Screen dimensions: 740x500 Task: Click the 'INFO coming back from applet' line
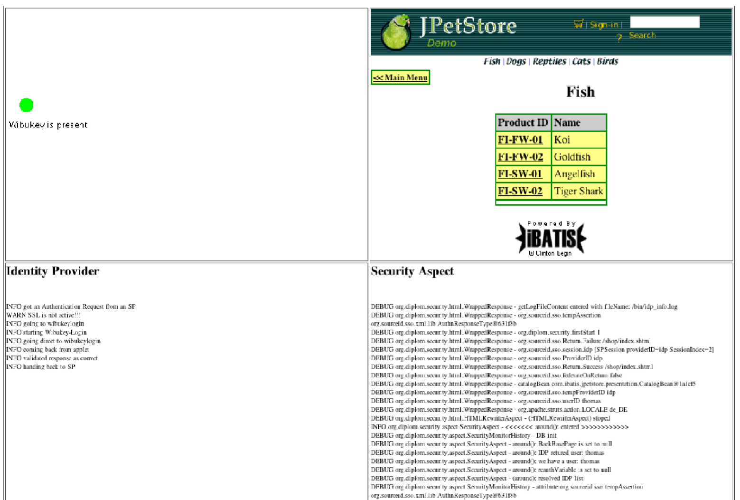[x=47, y=349]
